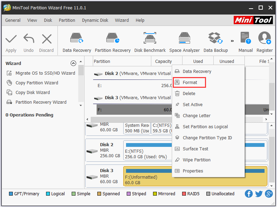Choose Properties in context menu

pos(208,171)
